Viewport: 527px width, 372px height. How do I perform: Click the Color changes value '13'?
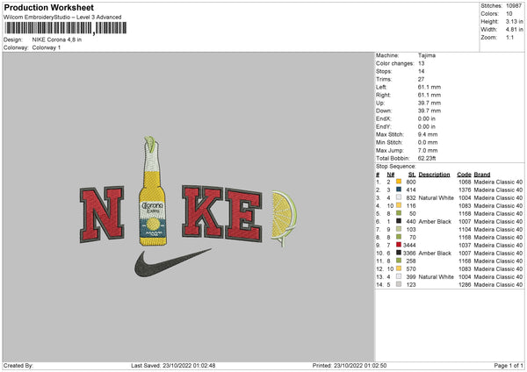(x=421, y=63)
